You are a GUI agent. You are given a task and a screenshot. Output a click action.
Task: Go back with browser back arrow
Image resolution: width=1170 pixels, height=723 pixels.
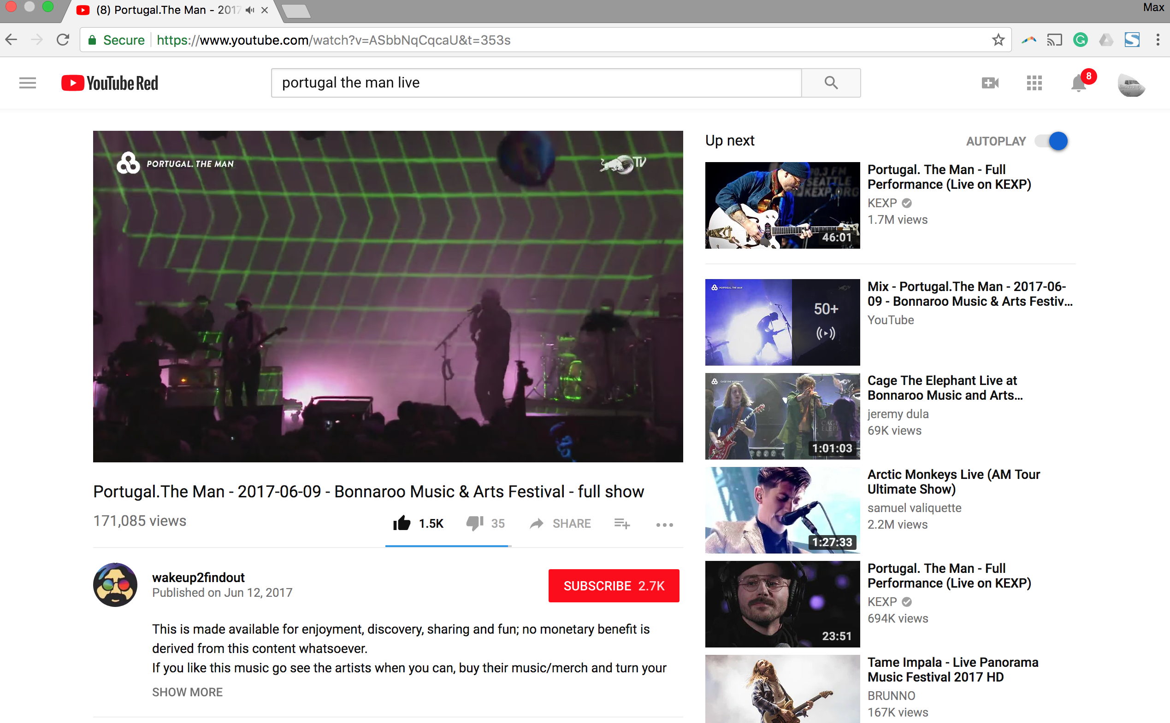point(12,40)
